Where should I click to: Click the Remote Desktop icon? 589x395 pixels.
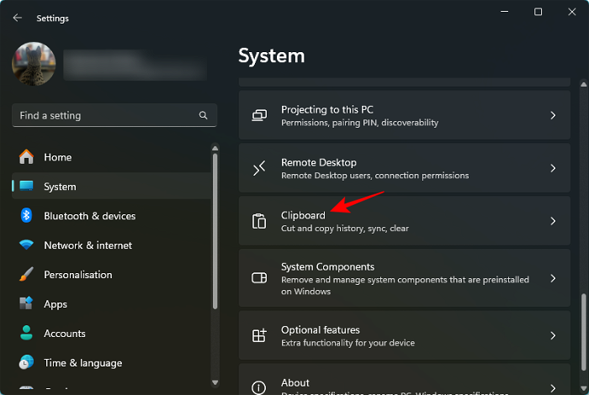259,168
